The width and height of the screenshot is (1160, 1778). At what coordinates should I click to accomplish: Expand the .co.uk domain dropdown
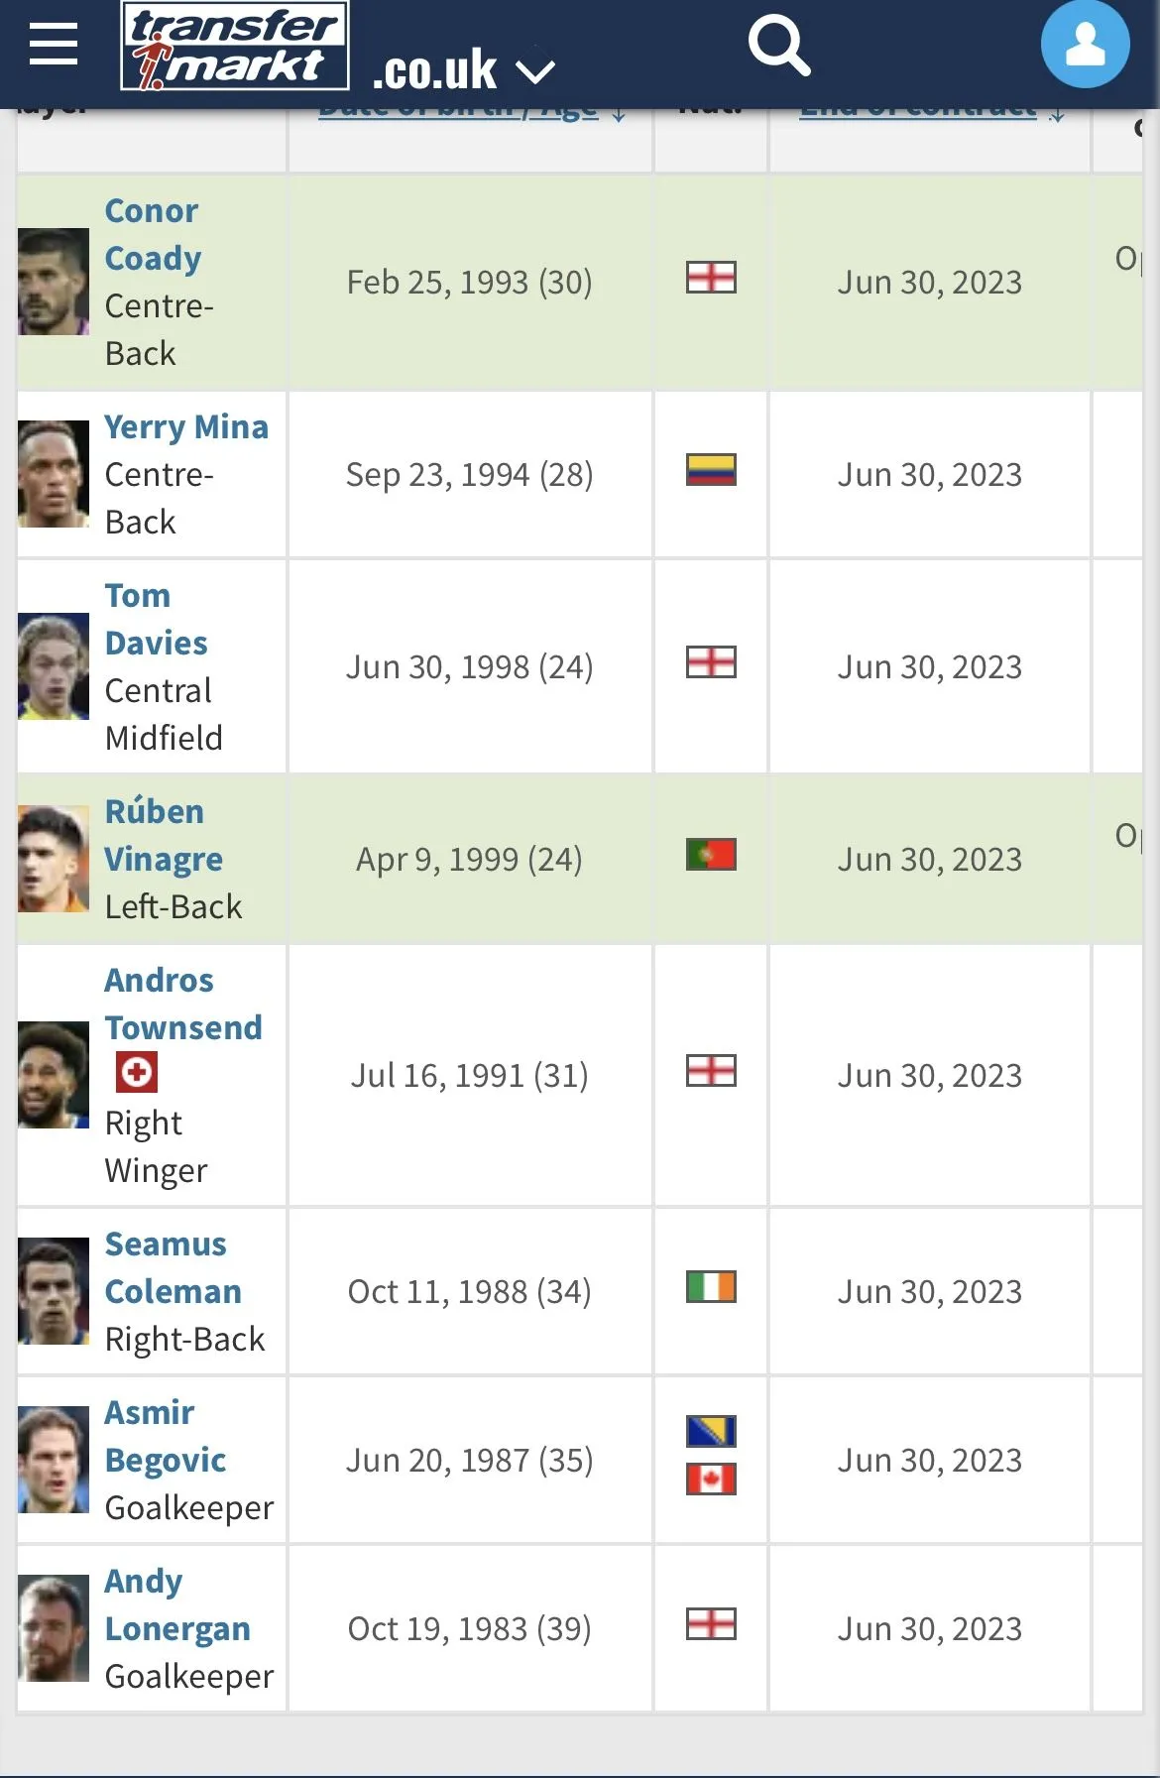[x=535, y=71]
